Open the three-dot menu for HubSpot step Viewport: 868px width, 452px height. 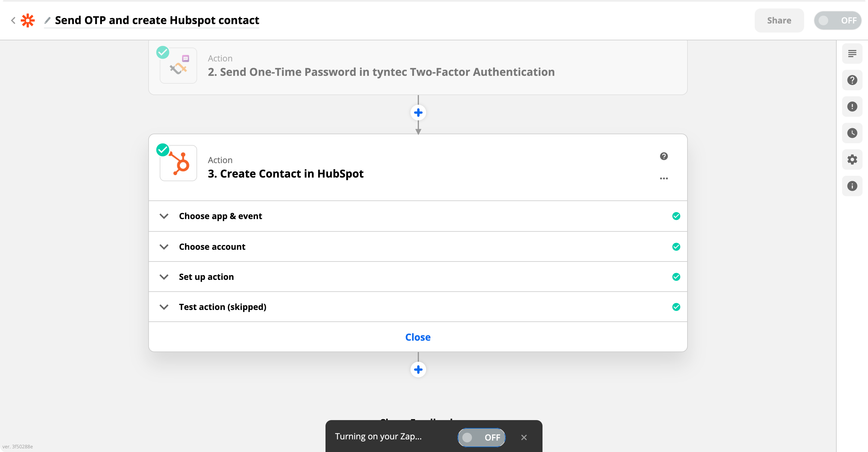click(664, 178)
